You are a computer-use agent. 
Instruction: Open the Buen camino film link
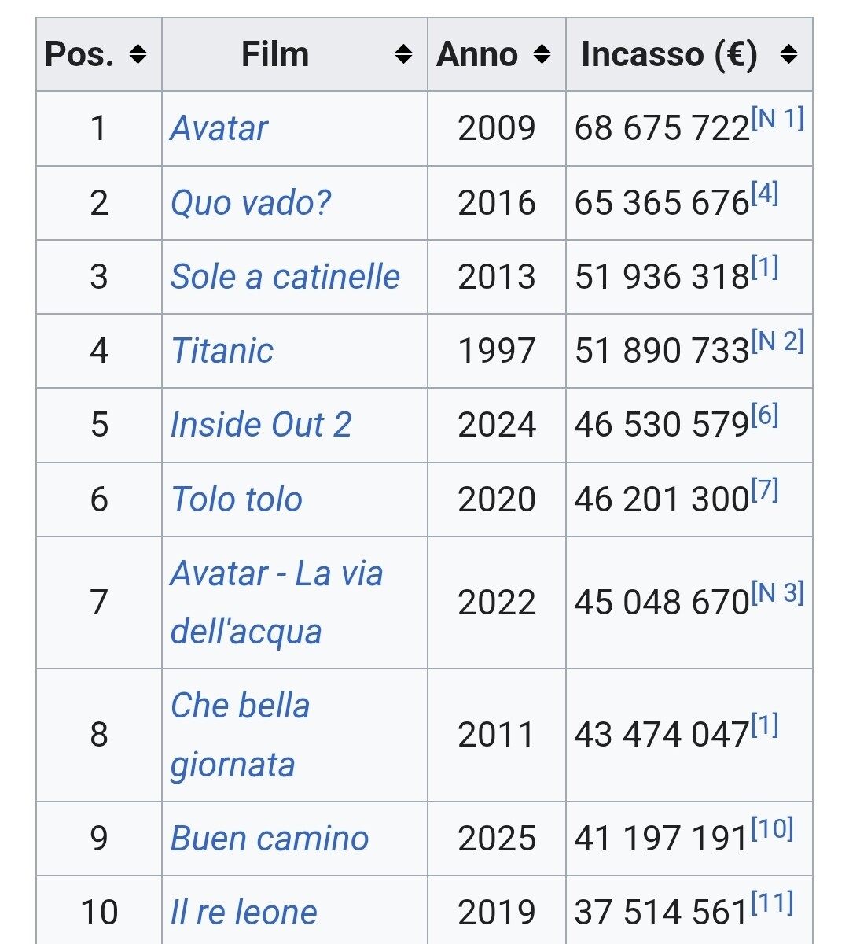point(270,839)
